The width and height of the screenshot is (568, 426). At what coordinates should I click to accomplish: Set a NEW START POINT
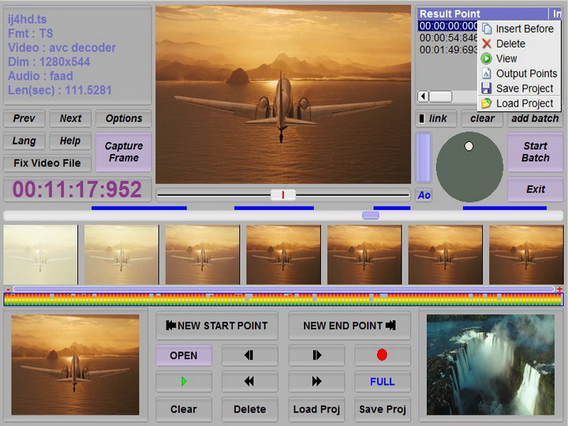(216, 325)
